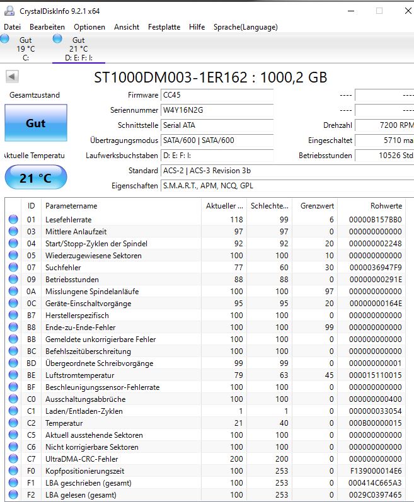
Task: Select the UltraDMA-CRC-Fehler parameter name
Action: 82,459
